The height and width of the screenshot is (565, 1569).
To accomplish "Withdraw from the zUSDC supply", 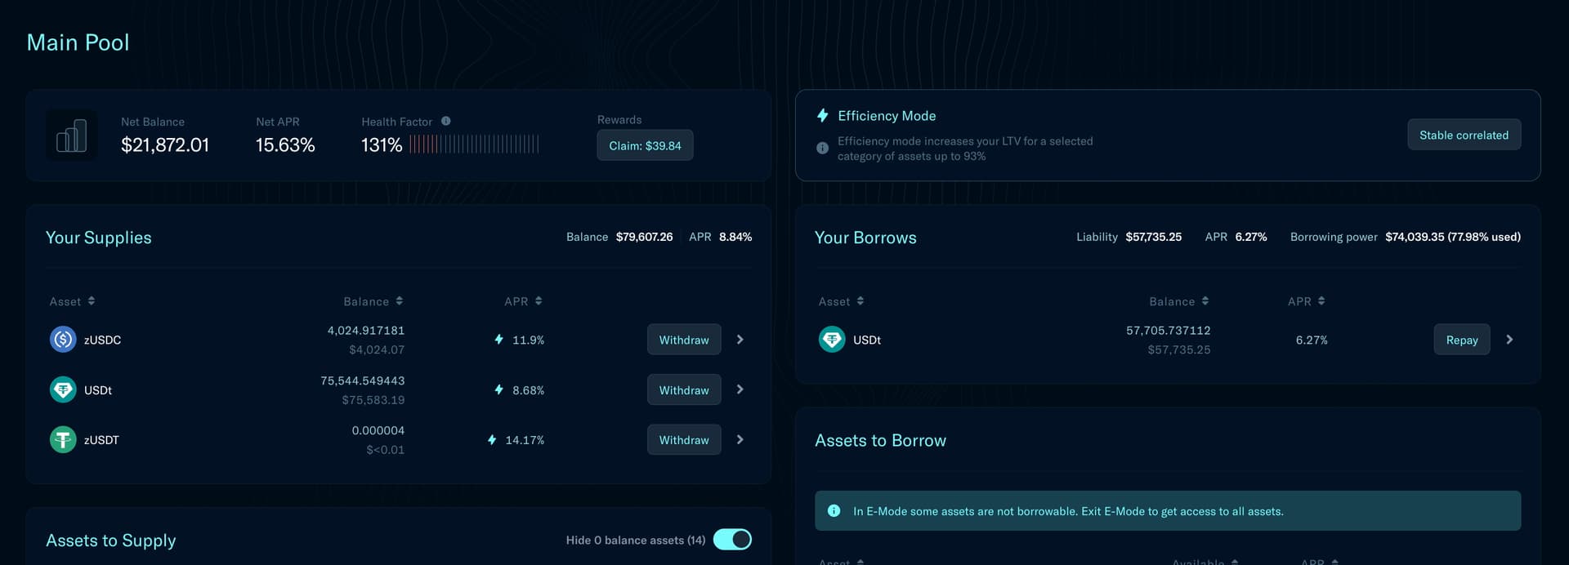I will tap(684, 340).
